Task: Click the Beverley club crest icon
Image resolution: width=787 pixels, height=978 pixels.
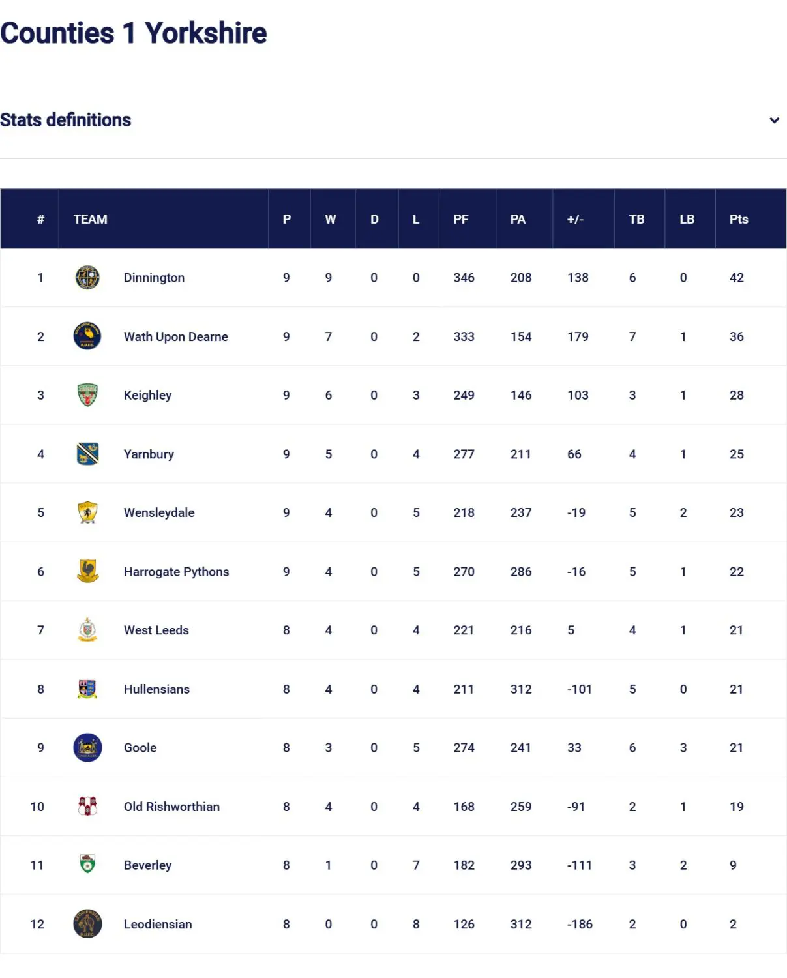Action: pos(87,865)
